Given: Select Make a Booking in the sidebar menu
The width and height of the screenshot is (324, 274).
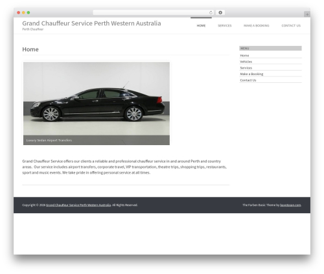Looking at the screenshot, I should (x=251, y=74).
